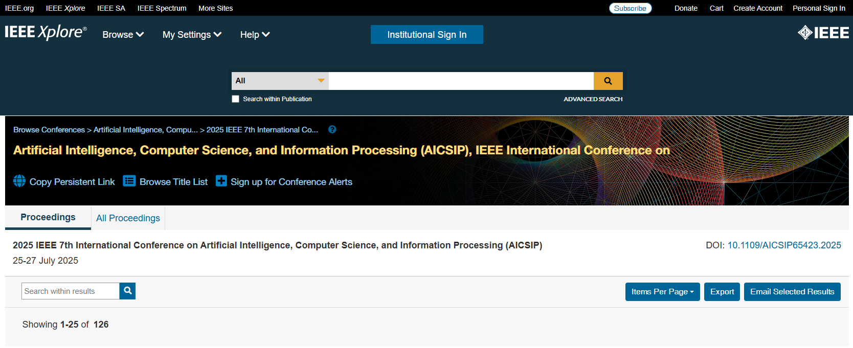Image resolution: width=853 pixels, height=348 pixels.
Task: Expand the My Settings menu
Action: point(192,35)
